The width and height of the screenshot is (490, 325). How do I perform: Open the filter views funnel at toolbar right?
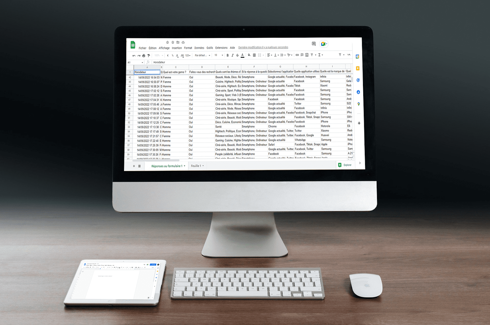point(340,55)
